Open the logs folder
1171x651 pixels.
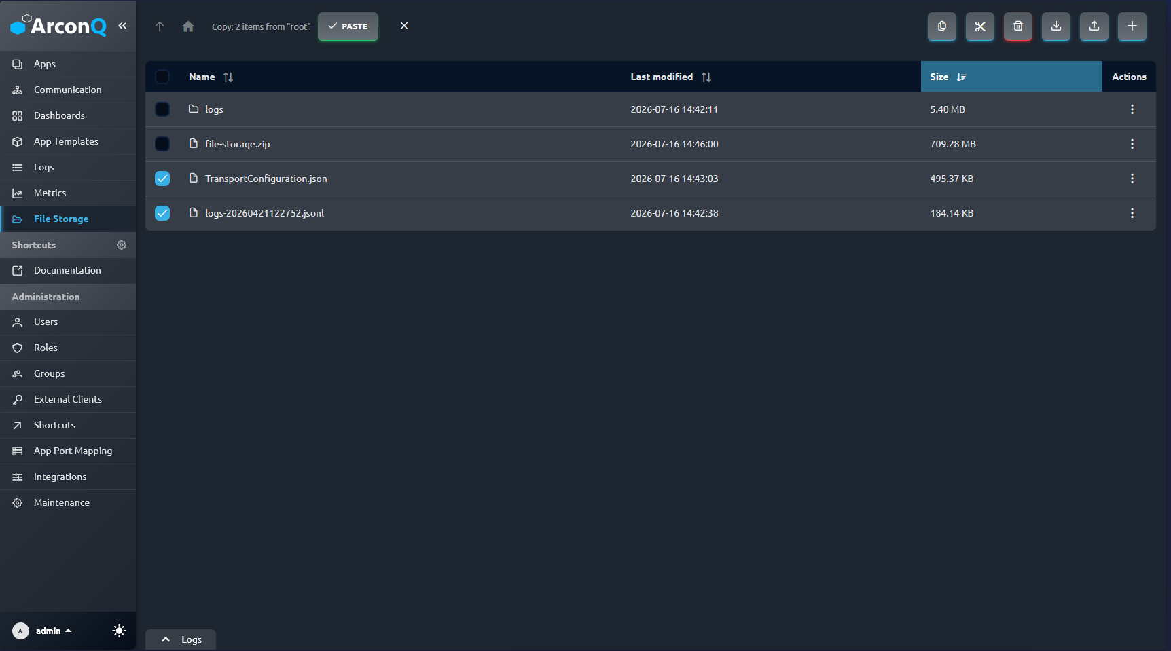[x=214, y=109]
